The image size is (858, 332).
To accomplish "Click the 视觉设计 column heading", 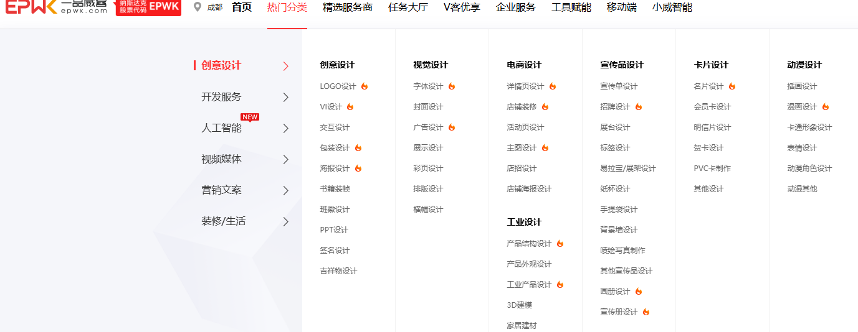I will pos(431,65).
